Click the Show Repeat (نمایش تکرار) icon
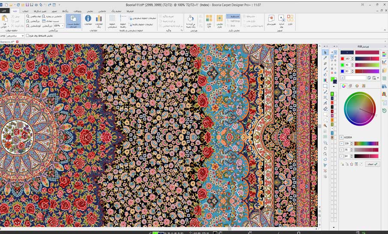The width and height of the screenshot is (388, 234). (x=220, y=21)
